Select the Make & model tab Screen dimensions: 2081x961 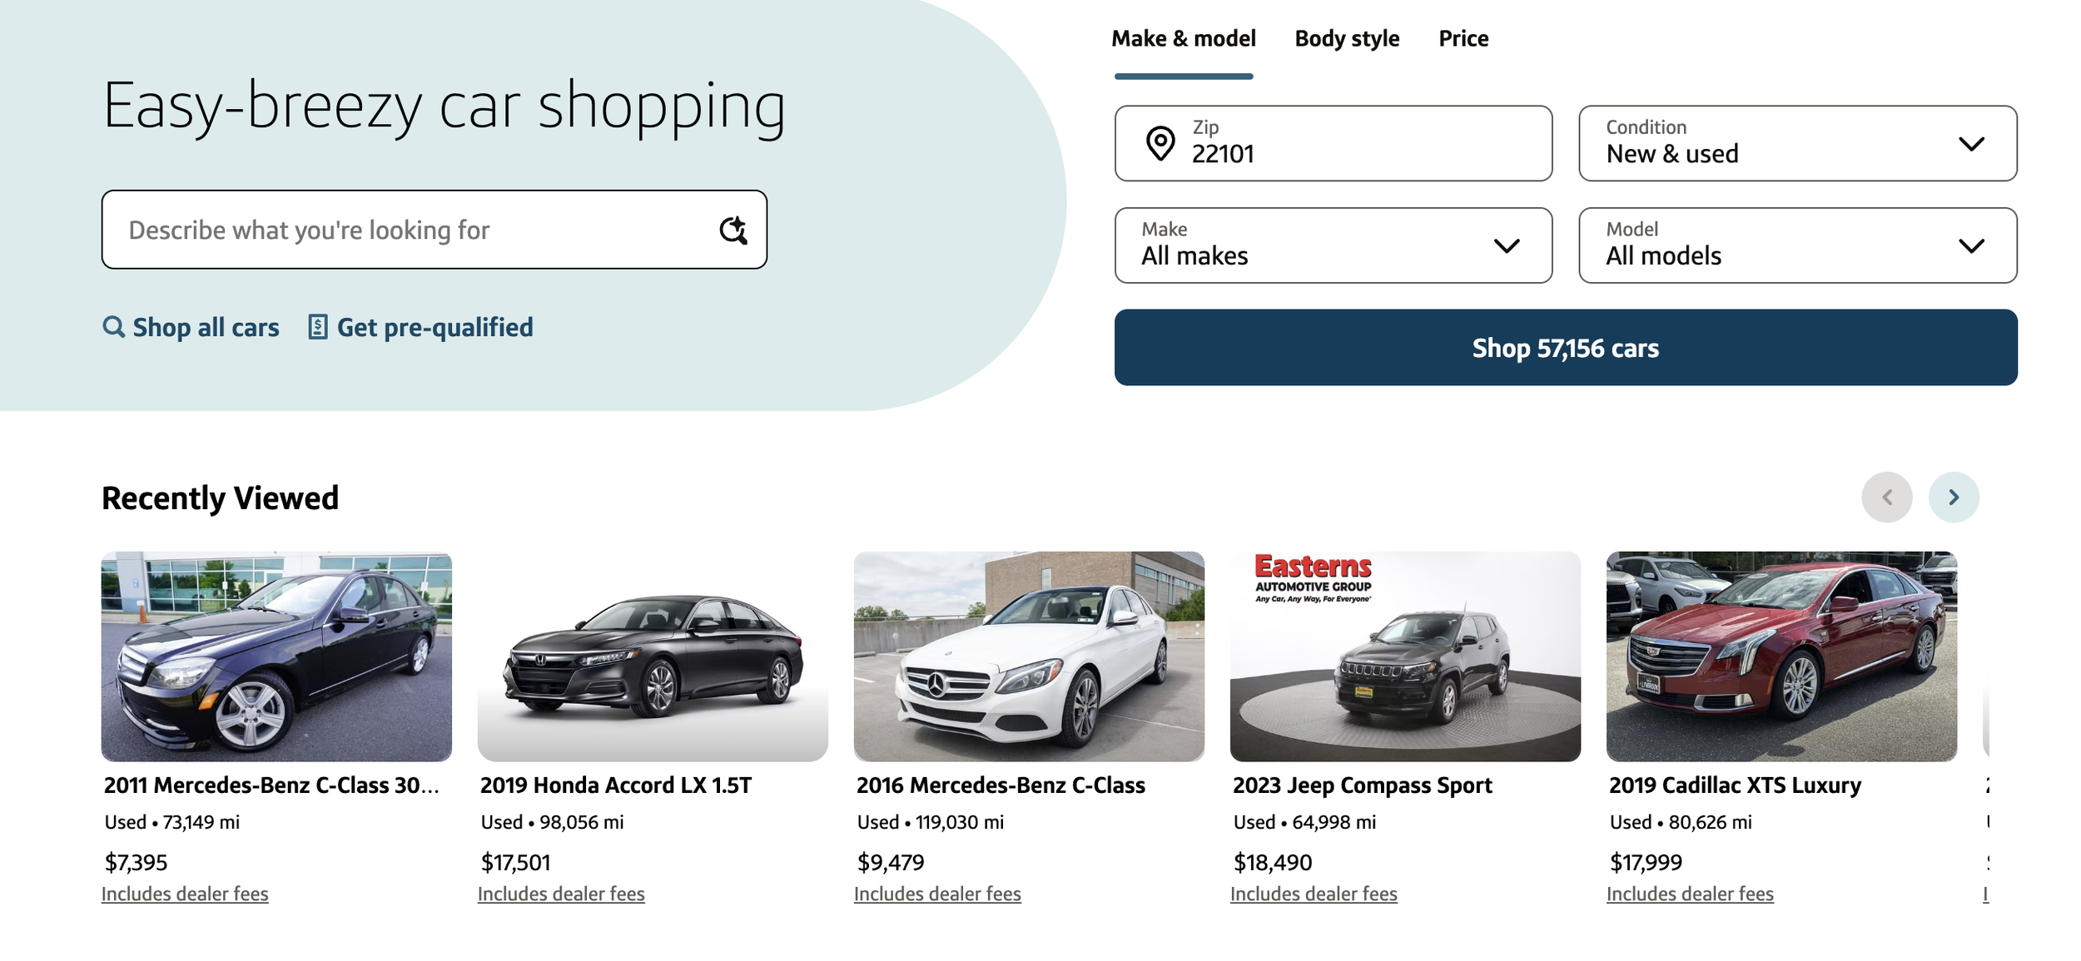(x=1183, y=39)
